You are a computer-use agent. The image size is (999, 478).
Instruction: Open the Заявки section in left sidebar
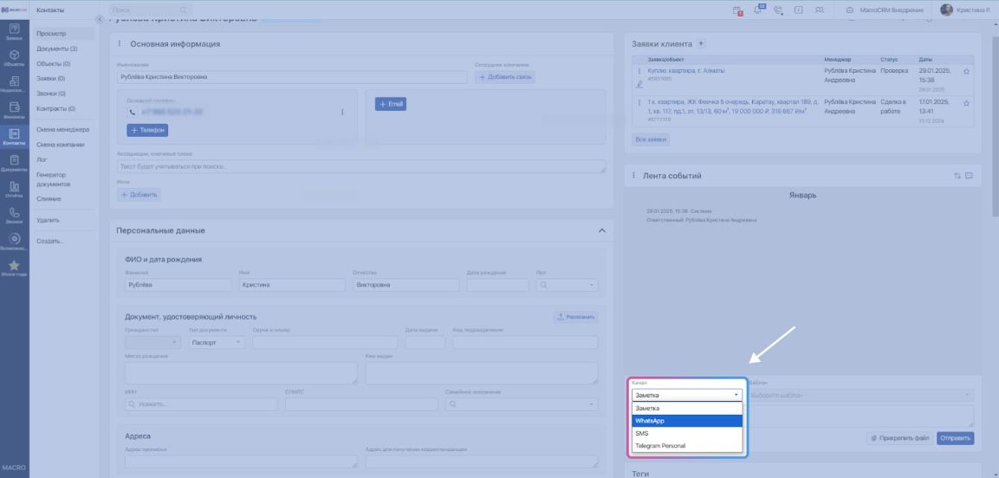13,32
